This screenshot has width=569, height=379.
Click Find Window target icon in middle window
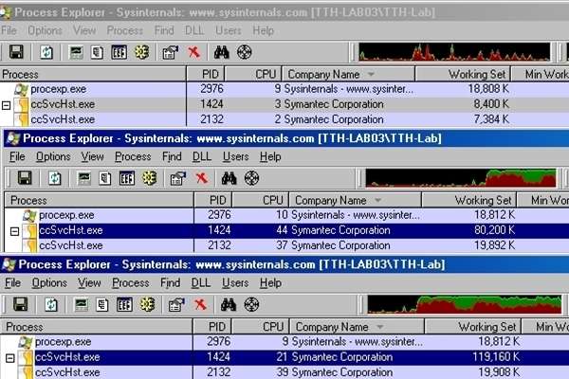(251, 178)
